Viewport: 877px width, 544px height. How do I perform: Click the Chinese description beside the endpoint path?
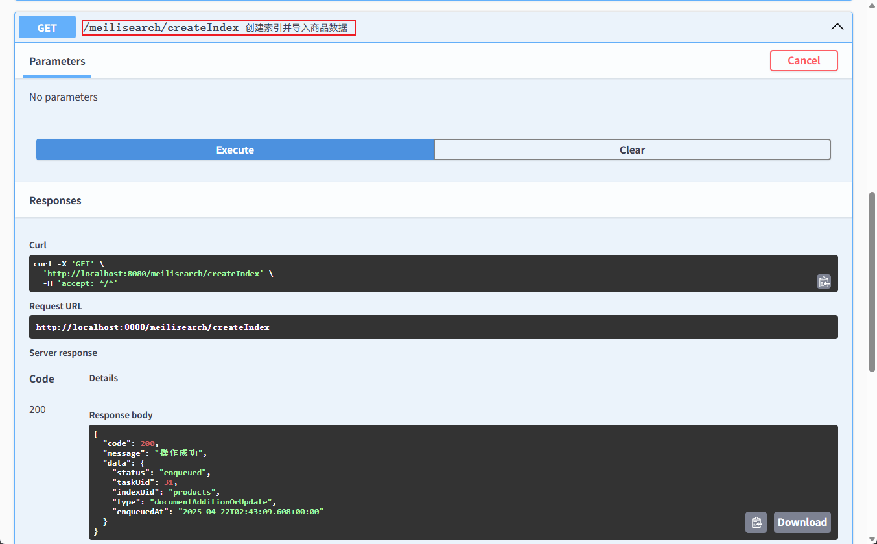(x=296, y=28)
